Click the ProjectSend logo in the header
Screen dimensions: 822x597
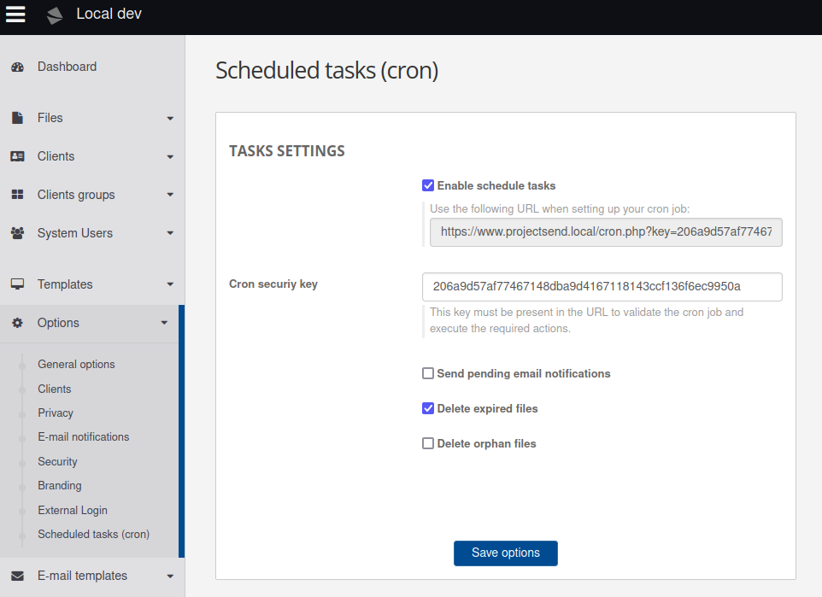point(54,15)
